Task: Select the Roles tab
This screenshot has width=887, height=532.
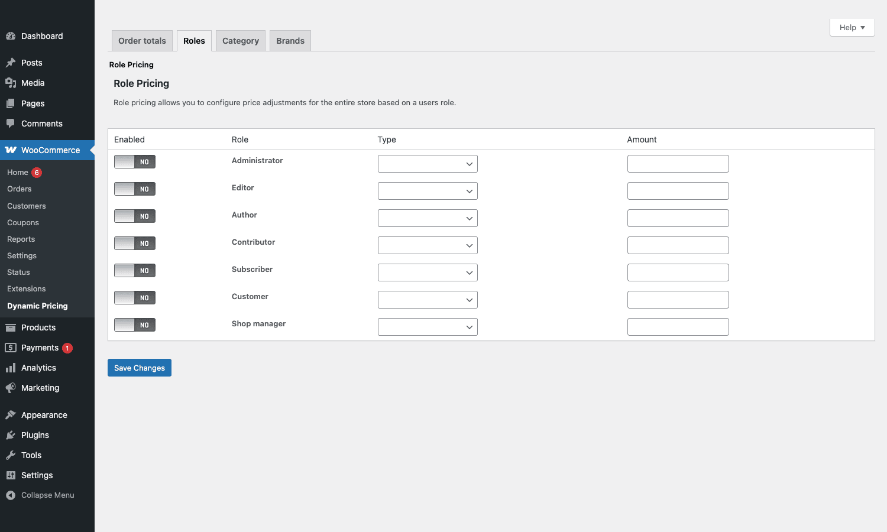Action: pyautogui.click(x=194, y=41)
